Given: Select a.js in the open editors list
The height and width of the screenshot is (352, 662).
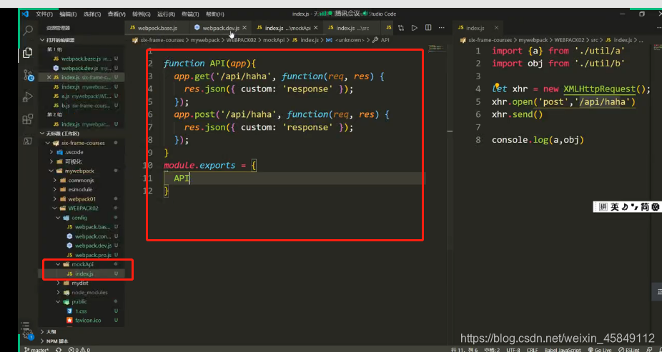Looking at the screenshot, I should [82, 96].
